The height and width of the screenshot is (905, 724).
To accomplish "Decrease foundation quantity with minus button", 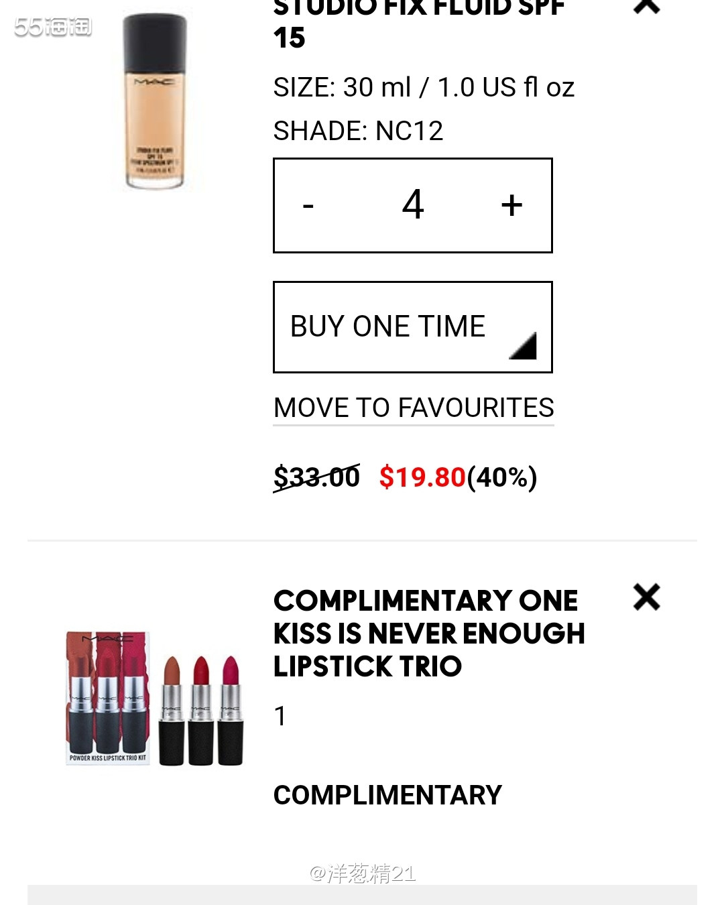I will point(308,205).
